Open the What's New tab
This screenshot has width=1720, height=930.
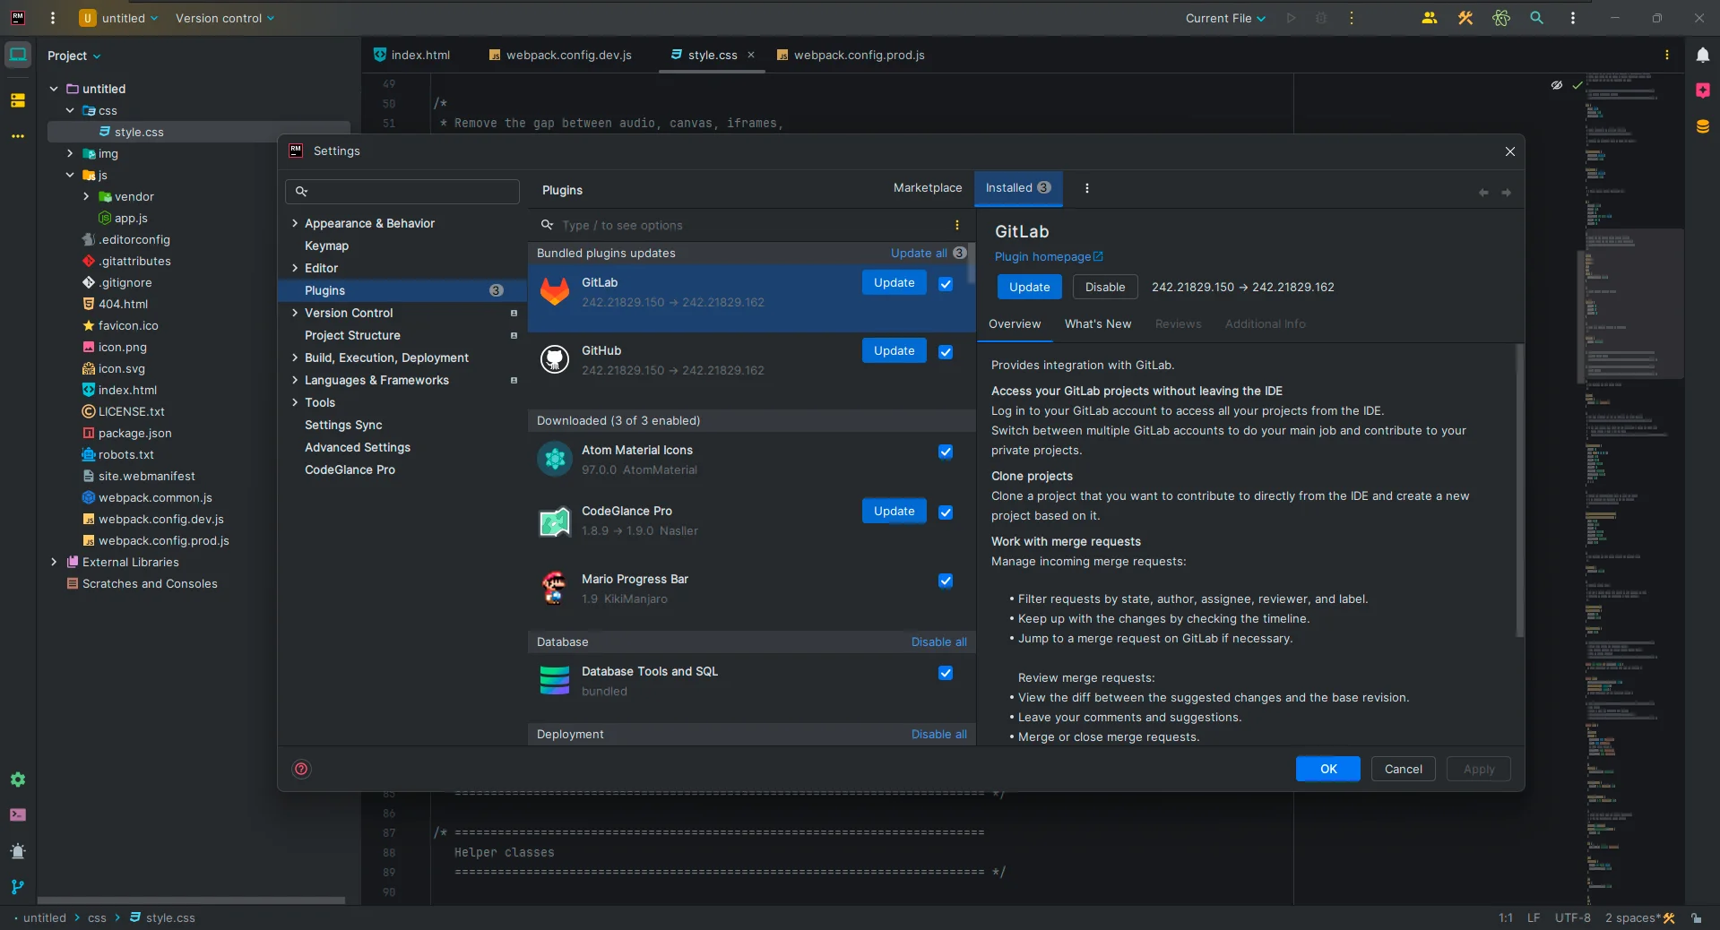click(1097, 324)
